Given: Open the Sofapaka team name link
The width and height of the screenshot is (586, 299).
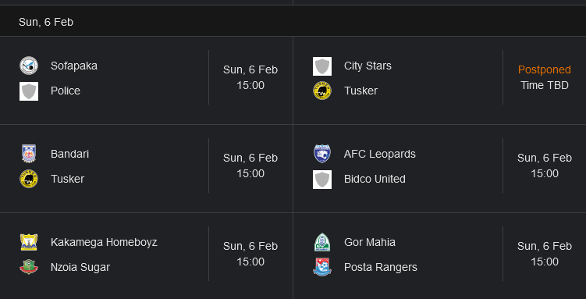Looking at the screenshot, I should click(74, 66).
